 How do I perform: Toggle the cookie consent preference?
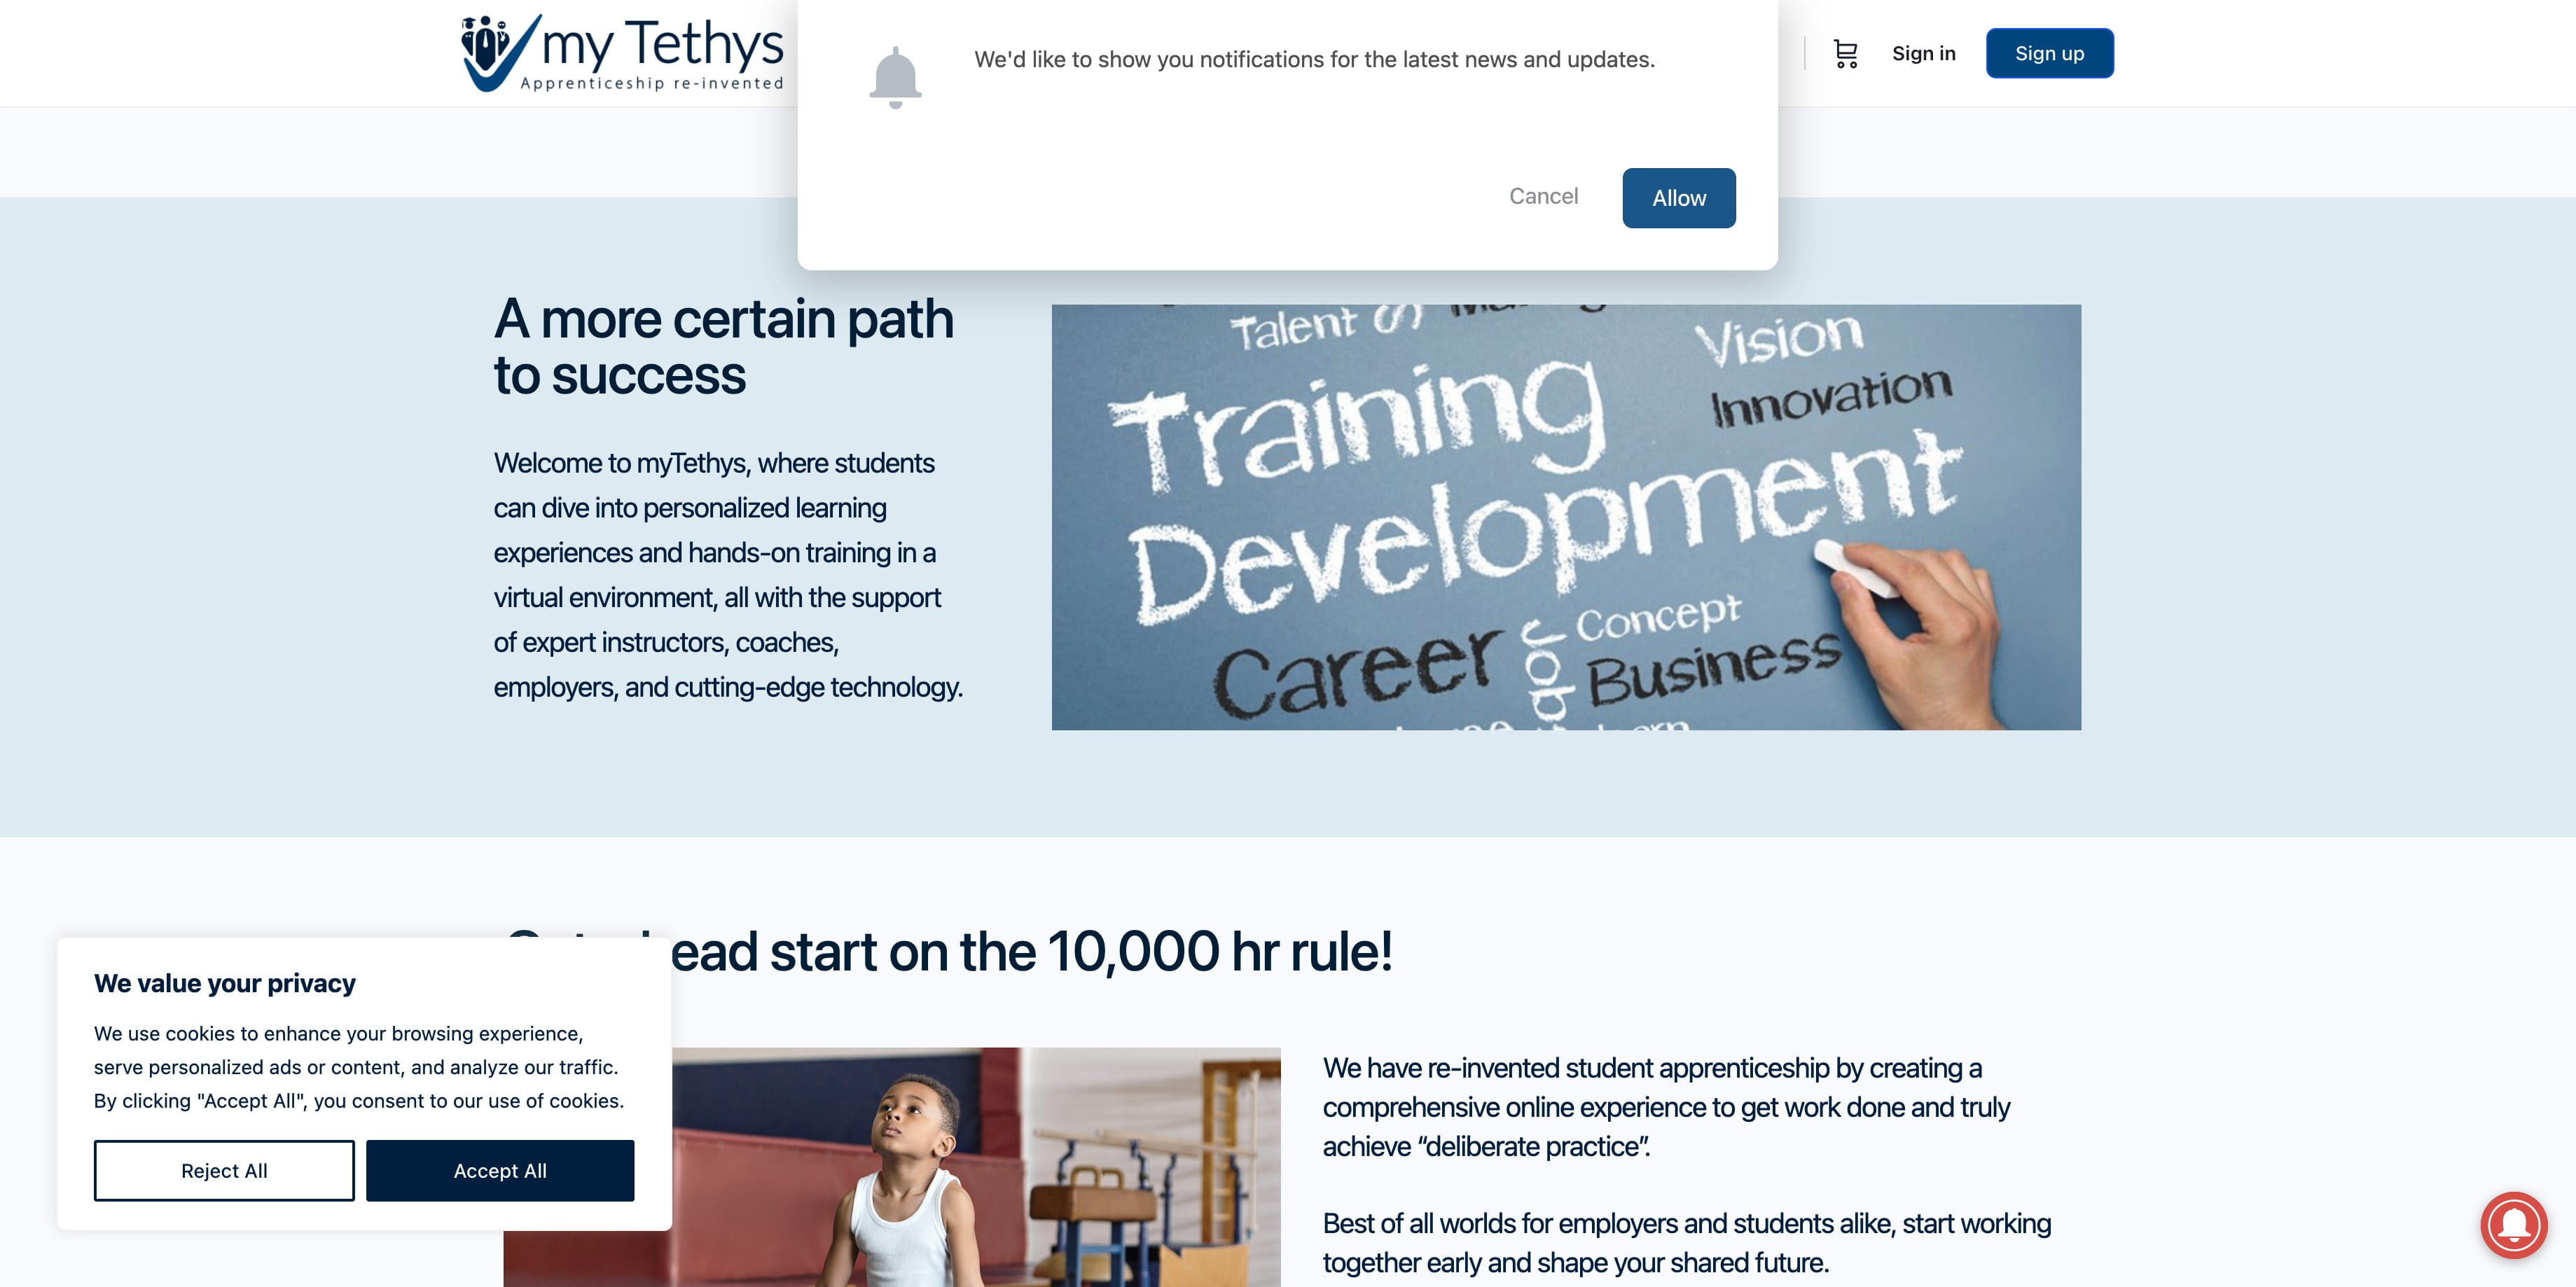click(225, 1171)
